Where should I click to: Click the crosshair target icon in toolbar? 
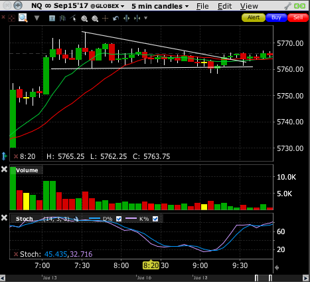point(11,18)
